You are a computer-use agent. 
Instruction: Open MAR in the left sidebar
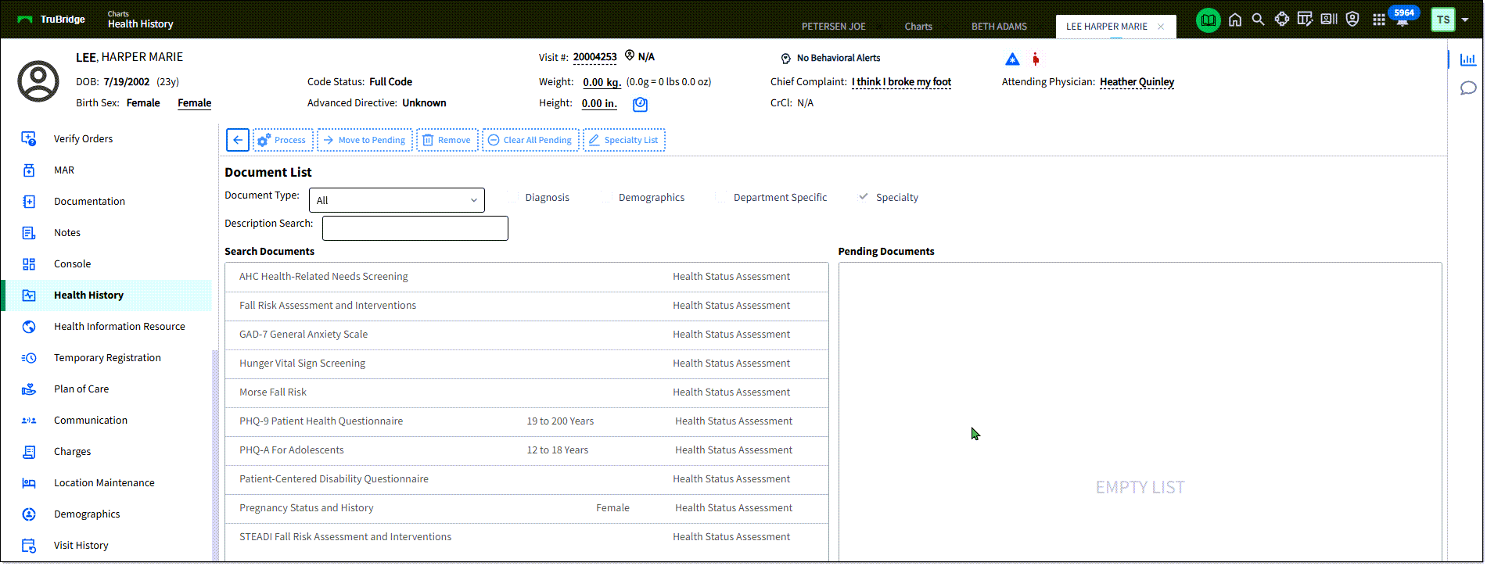64,170
